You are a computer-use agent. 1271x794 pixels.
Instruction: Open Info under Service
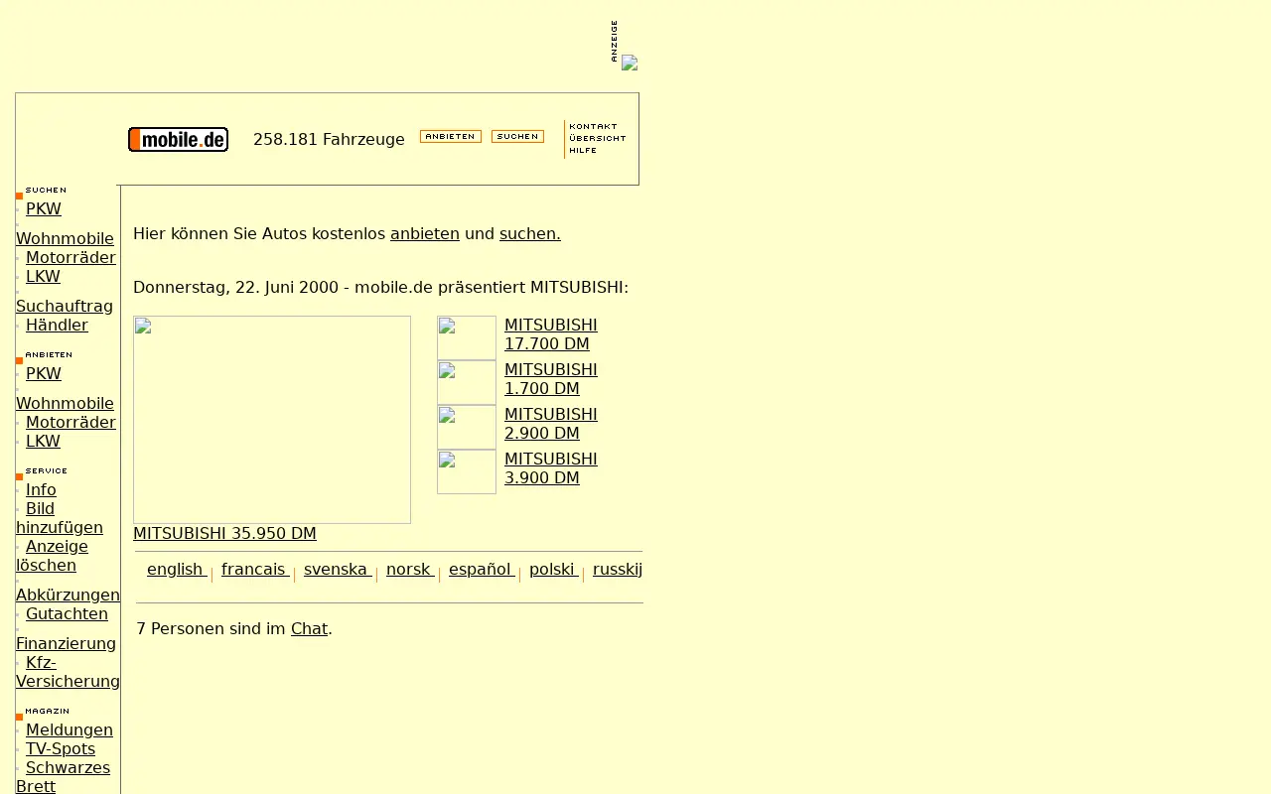click(x=41, y=490)
